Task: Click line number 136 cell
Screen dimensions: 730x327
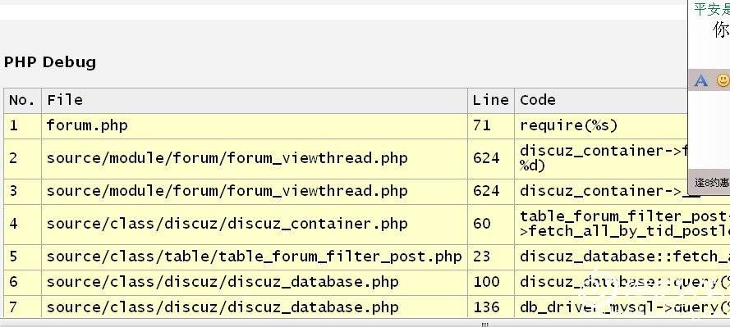Action: [491, 307]
